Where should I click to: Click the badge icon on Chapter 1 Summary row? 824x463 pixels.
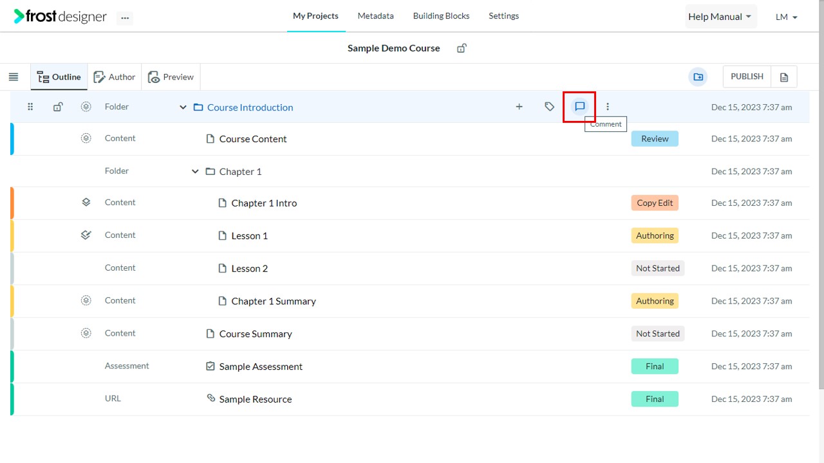tap(86, 300)
